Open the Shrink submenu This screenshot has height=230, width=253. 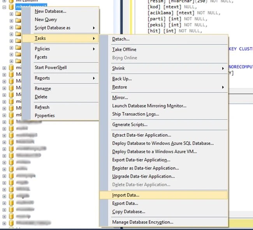(x=163, y=68)
